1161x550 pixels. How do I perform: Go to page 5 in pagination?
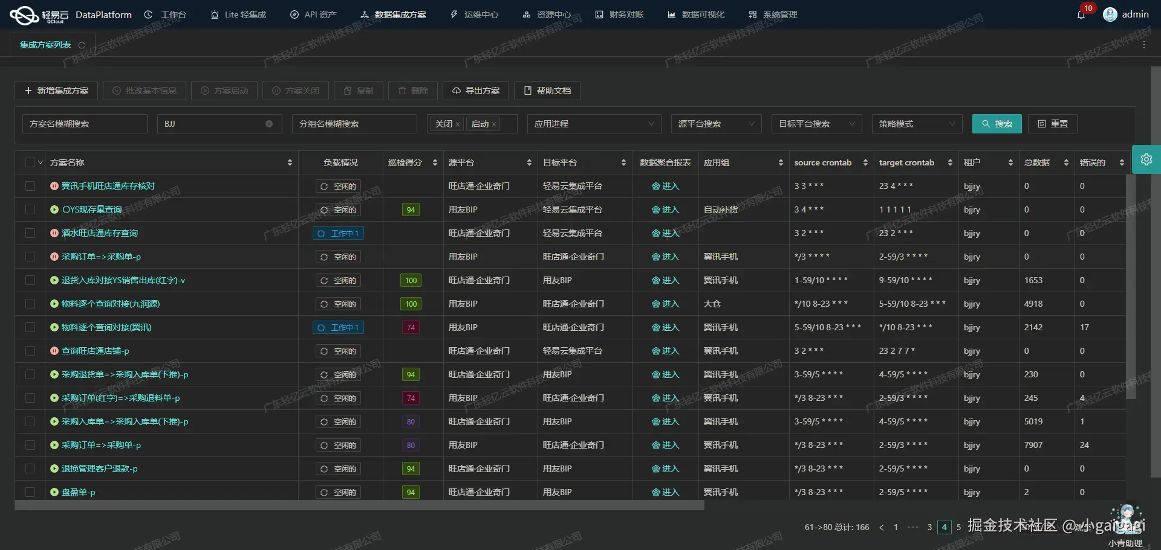[x=959, y=527]
